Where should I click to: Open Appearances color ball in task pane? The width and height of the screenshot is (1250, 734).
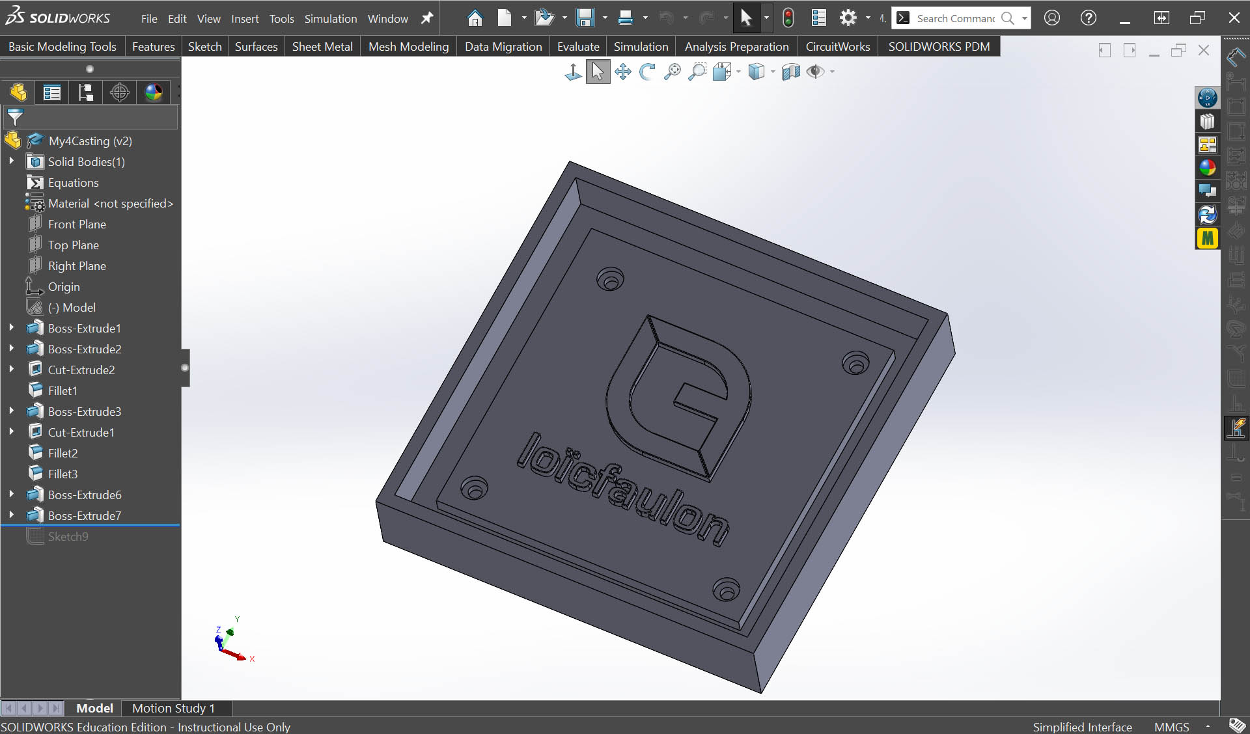click(1207, 168)
